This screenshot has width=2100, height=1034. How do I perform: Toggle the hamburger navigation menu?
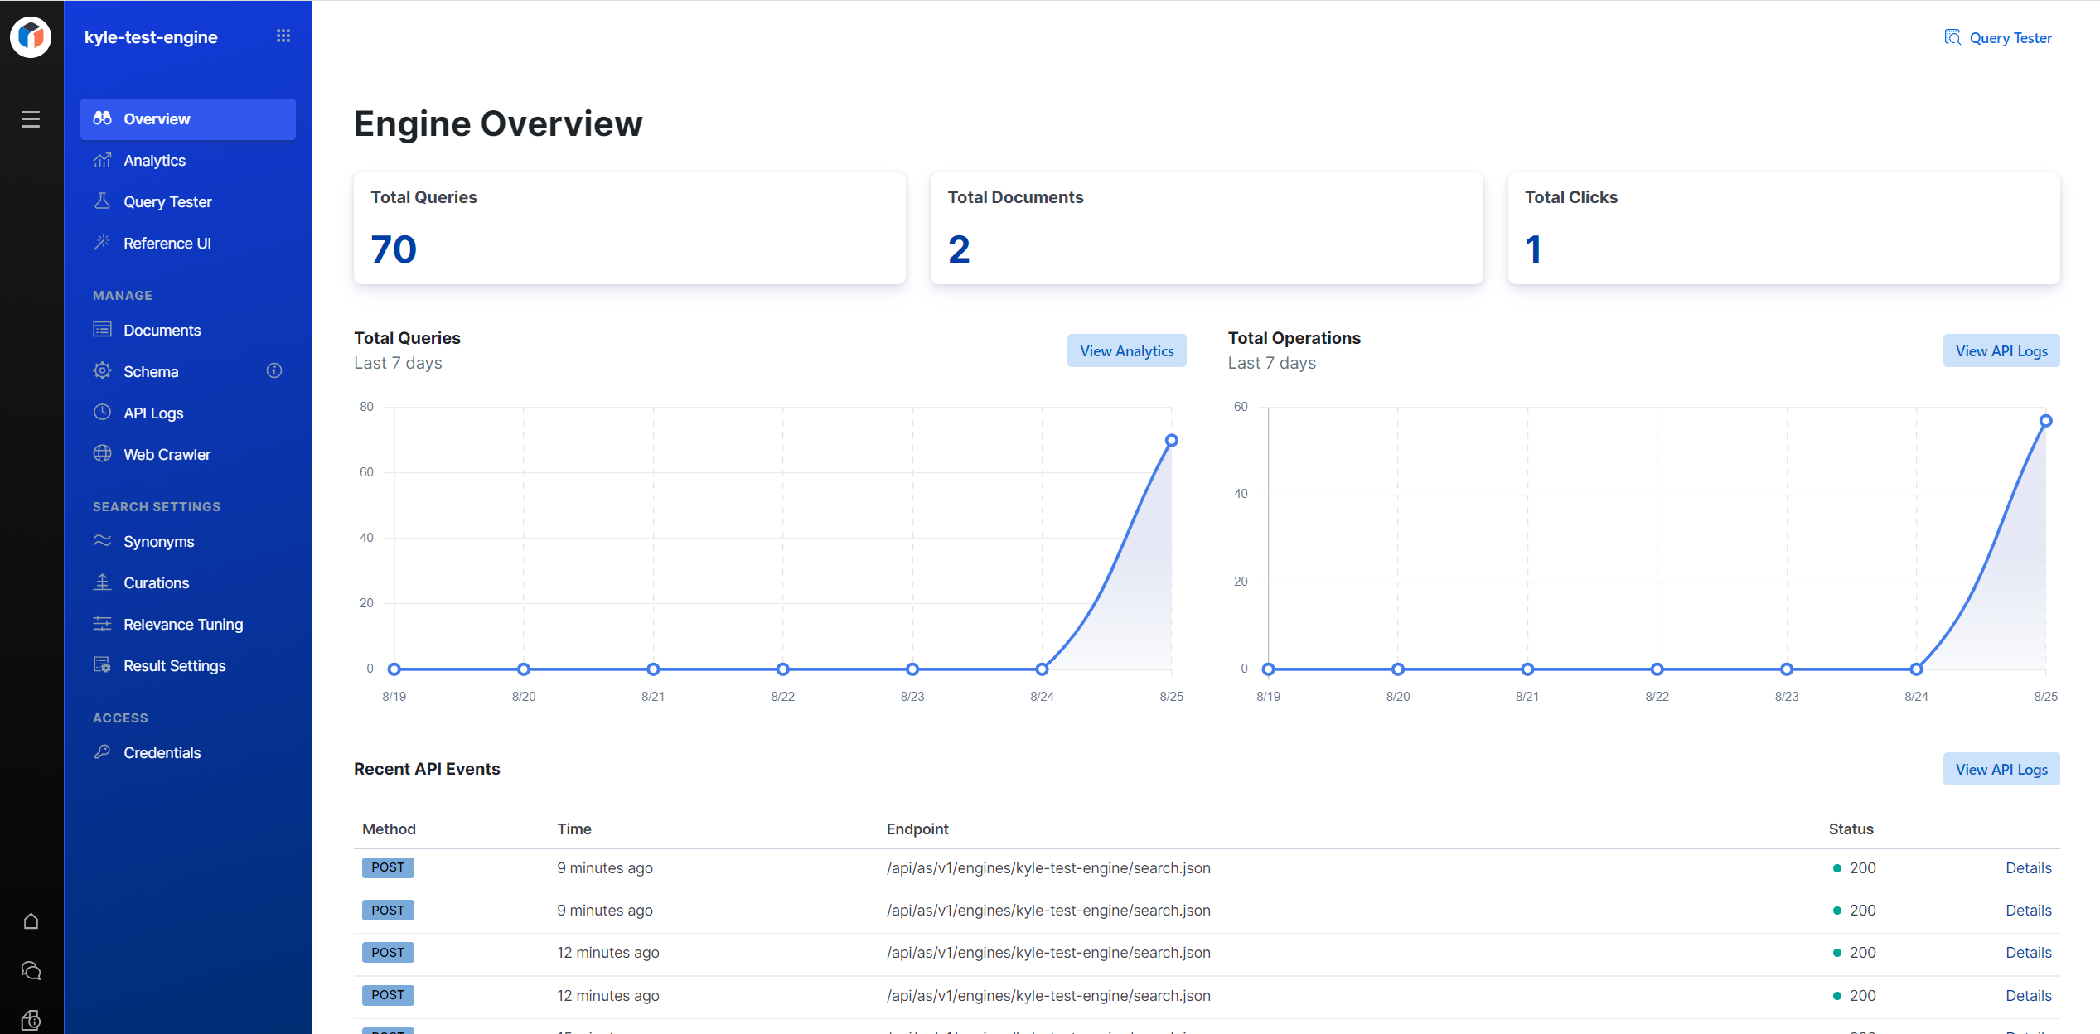click(x=31, y=119)
